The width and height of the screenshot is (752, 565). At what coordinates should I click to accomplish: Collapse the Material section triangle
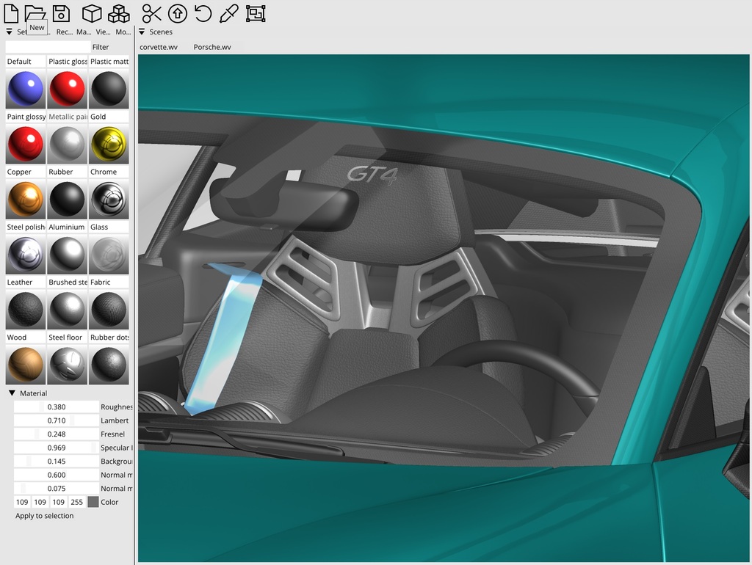click(12, 393)
